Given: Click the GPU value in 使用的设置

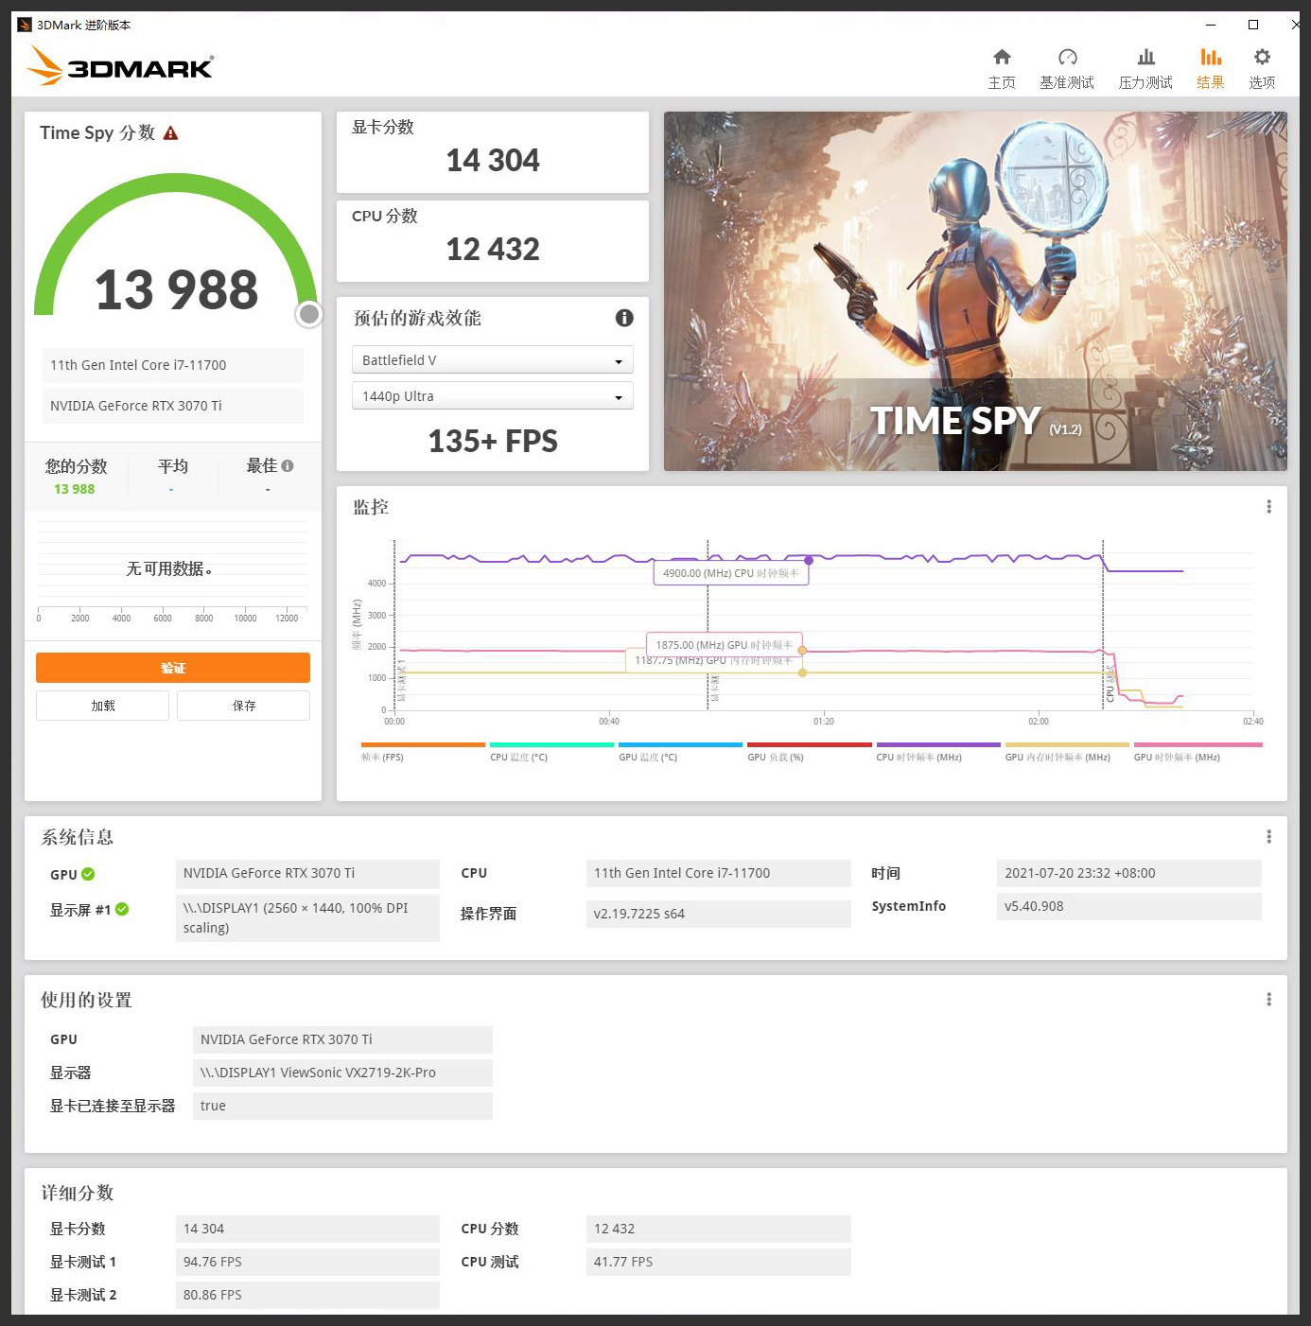Looking at the screenshot, I should click(342, 1039).
